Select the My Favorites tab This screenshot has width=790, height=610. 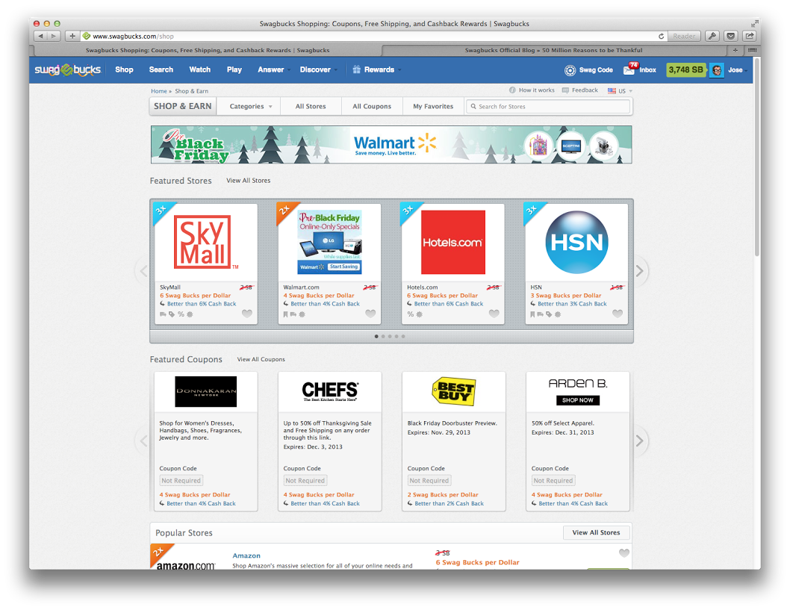433,106
